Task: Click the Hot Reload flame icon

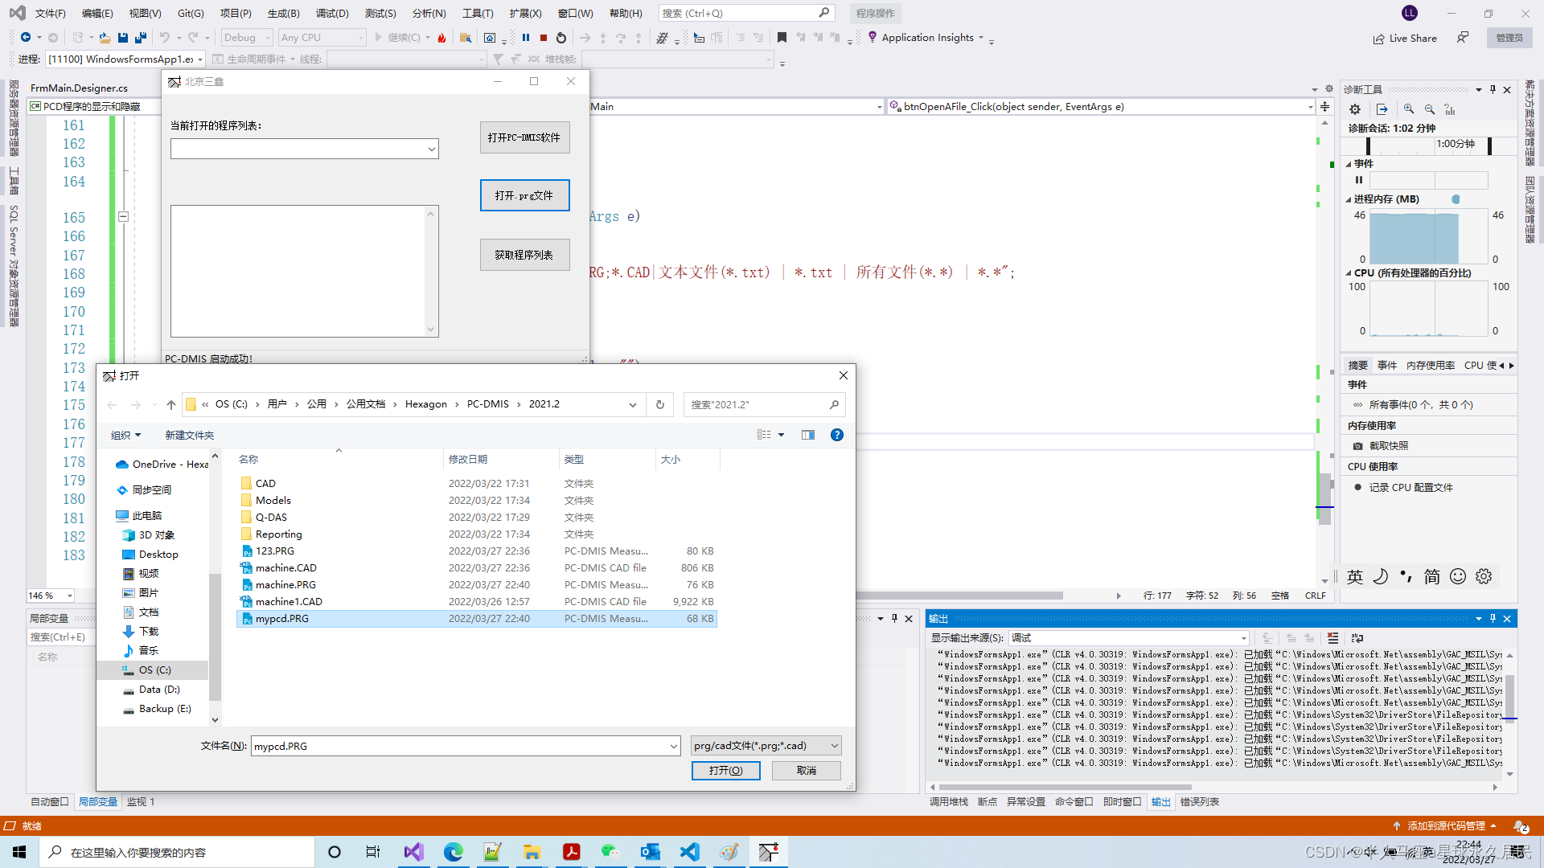Action: click(x=441, y=38)
